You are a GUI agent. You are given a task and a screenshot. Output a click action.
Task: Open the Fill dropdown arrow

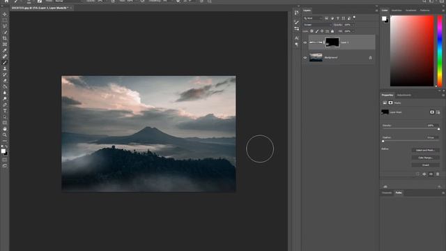(x=353, y=31)
